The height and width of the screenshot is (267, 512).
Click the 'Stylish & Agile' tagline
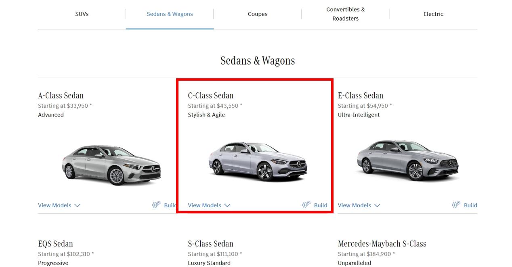[206, 115]
